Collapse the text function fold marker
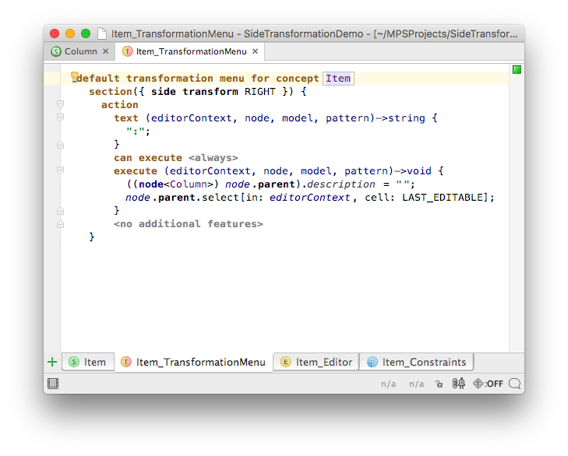The image size is (568, 456). tap(60, 118)
